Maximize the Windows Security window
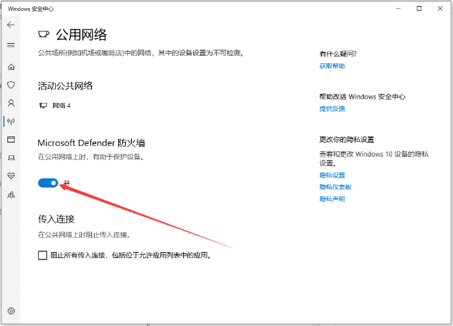This screenshot has width=453, height=326. point(419,8)
